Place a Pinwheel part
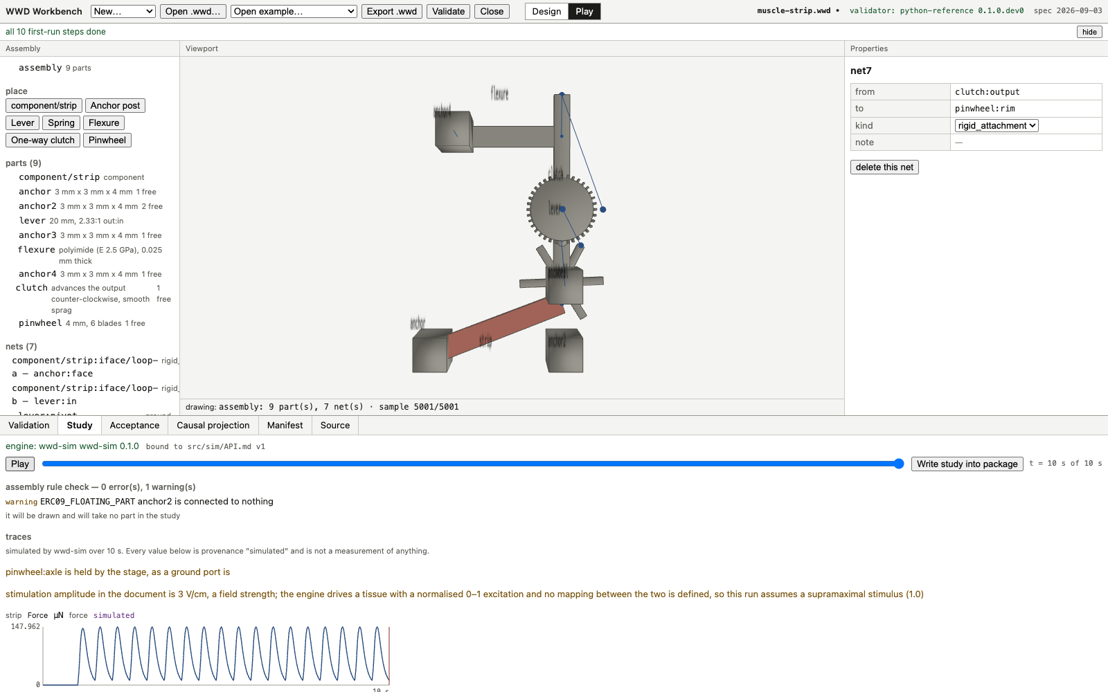 pos(107,140)
